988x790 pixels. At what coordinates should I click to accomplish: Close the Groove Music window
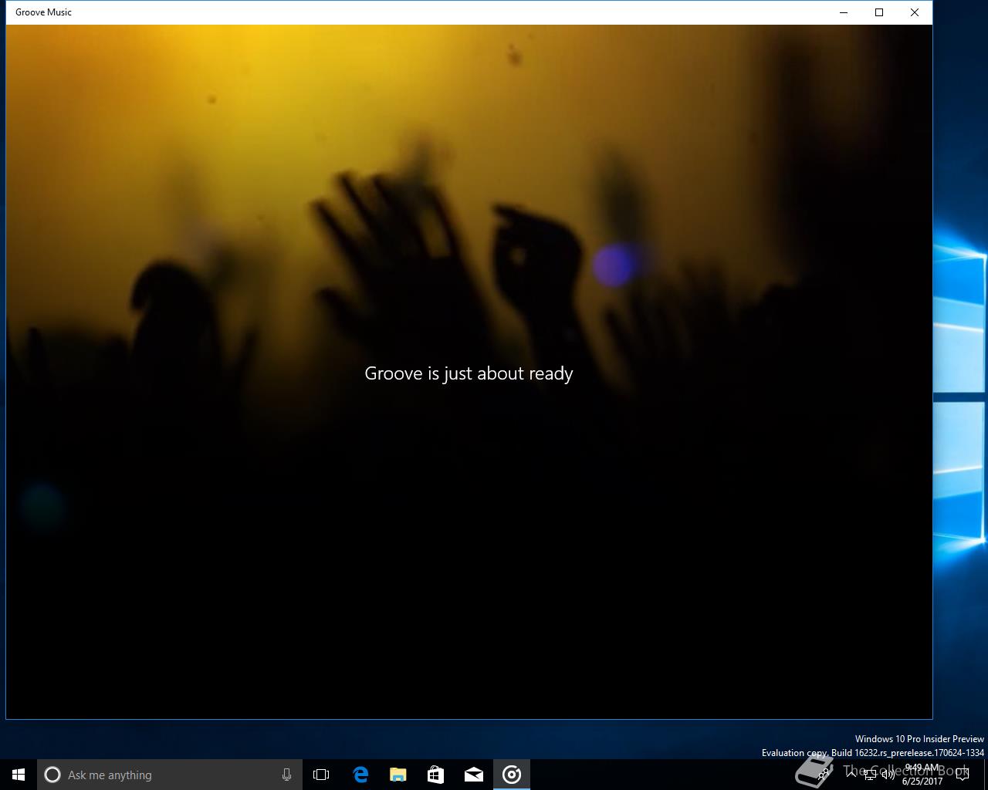click(915, 12)
